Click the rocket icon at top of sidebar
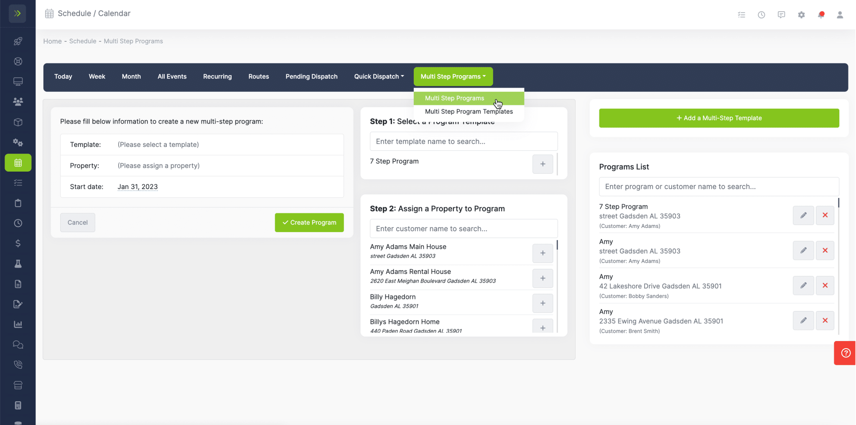 tap(18, 41)
